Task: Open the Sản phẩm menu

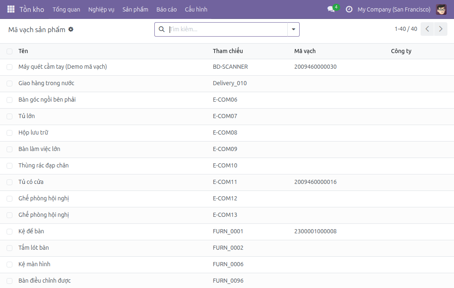Action: pyautogui.click(x=135, y=9)
